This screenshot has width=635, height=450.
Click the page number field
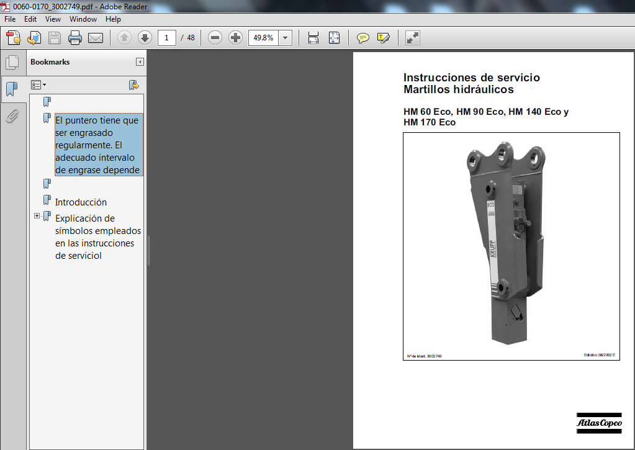pos(166,38)
